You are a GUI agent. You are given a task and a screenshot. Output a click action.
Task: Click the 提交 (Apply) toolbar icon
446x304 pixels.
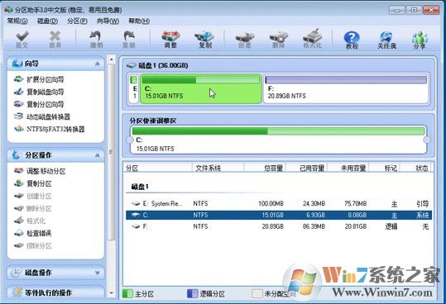pyautogui.click(x=22, y=39)
